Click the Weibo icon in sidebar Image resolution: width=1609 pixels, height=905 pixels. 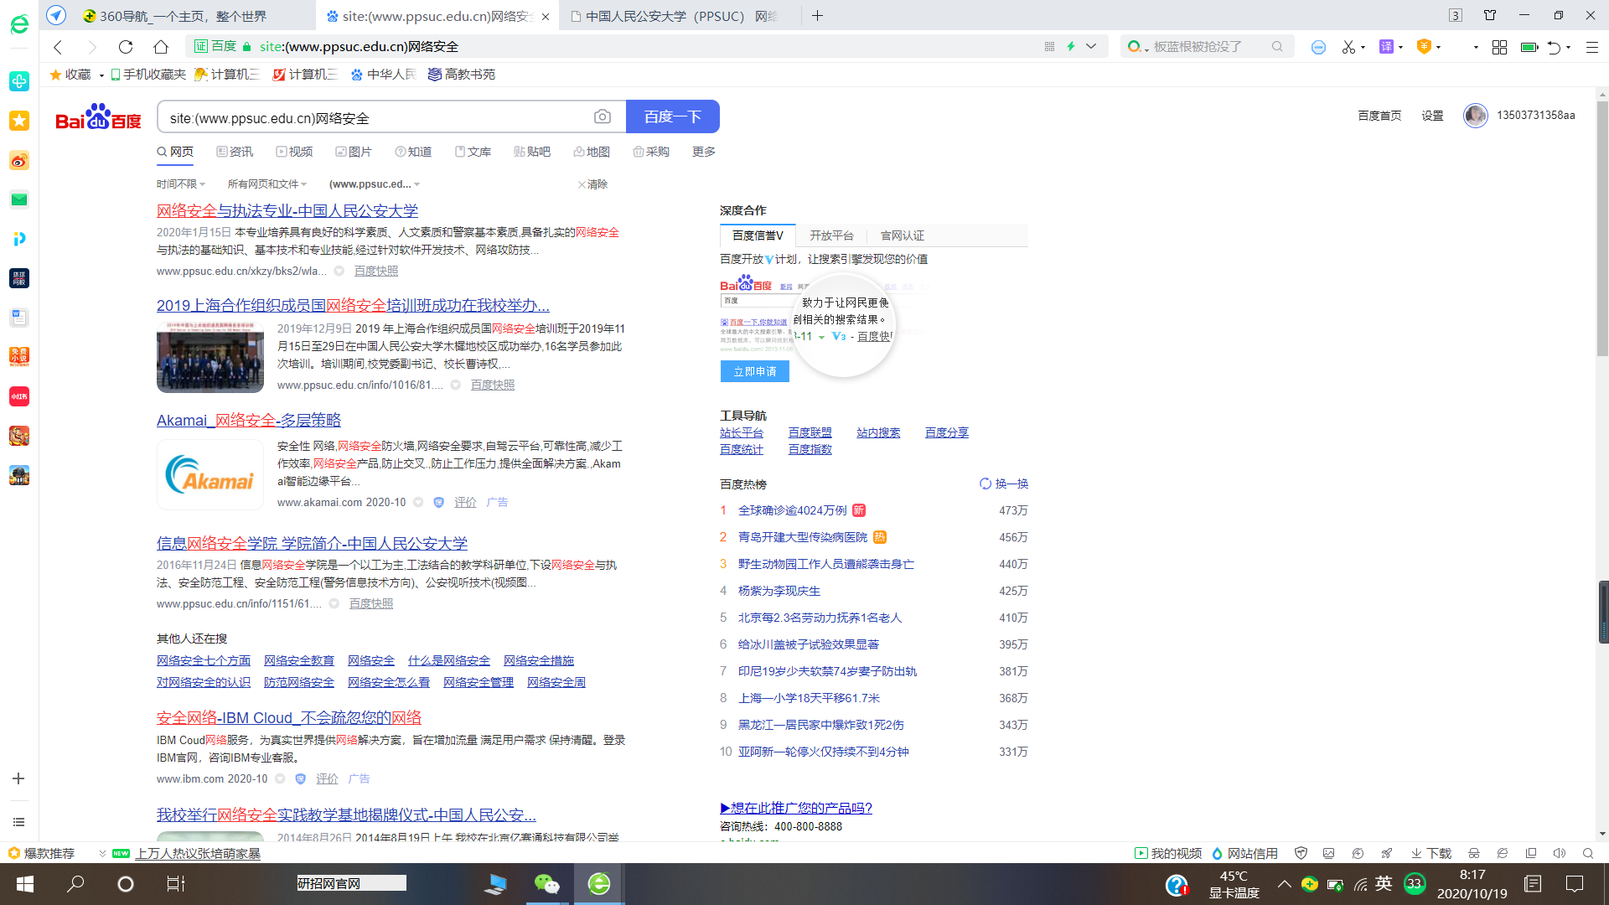(18, 160)
